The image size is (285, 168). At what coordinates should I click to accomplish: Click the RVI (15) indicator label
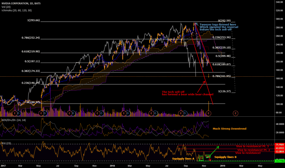click(6, 143)
